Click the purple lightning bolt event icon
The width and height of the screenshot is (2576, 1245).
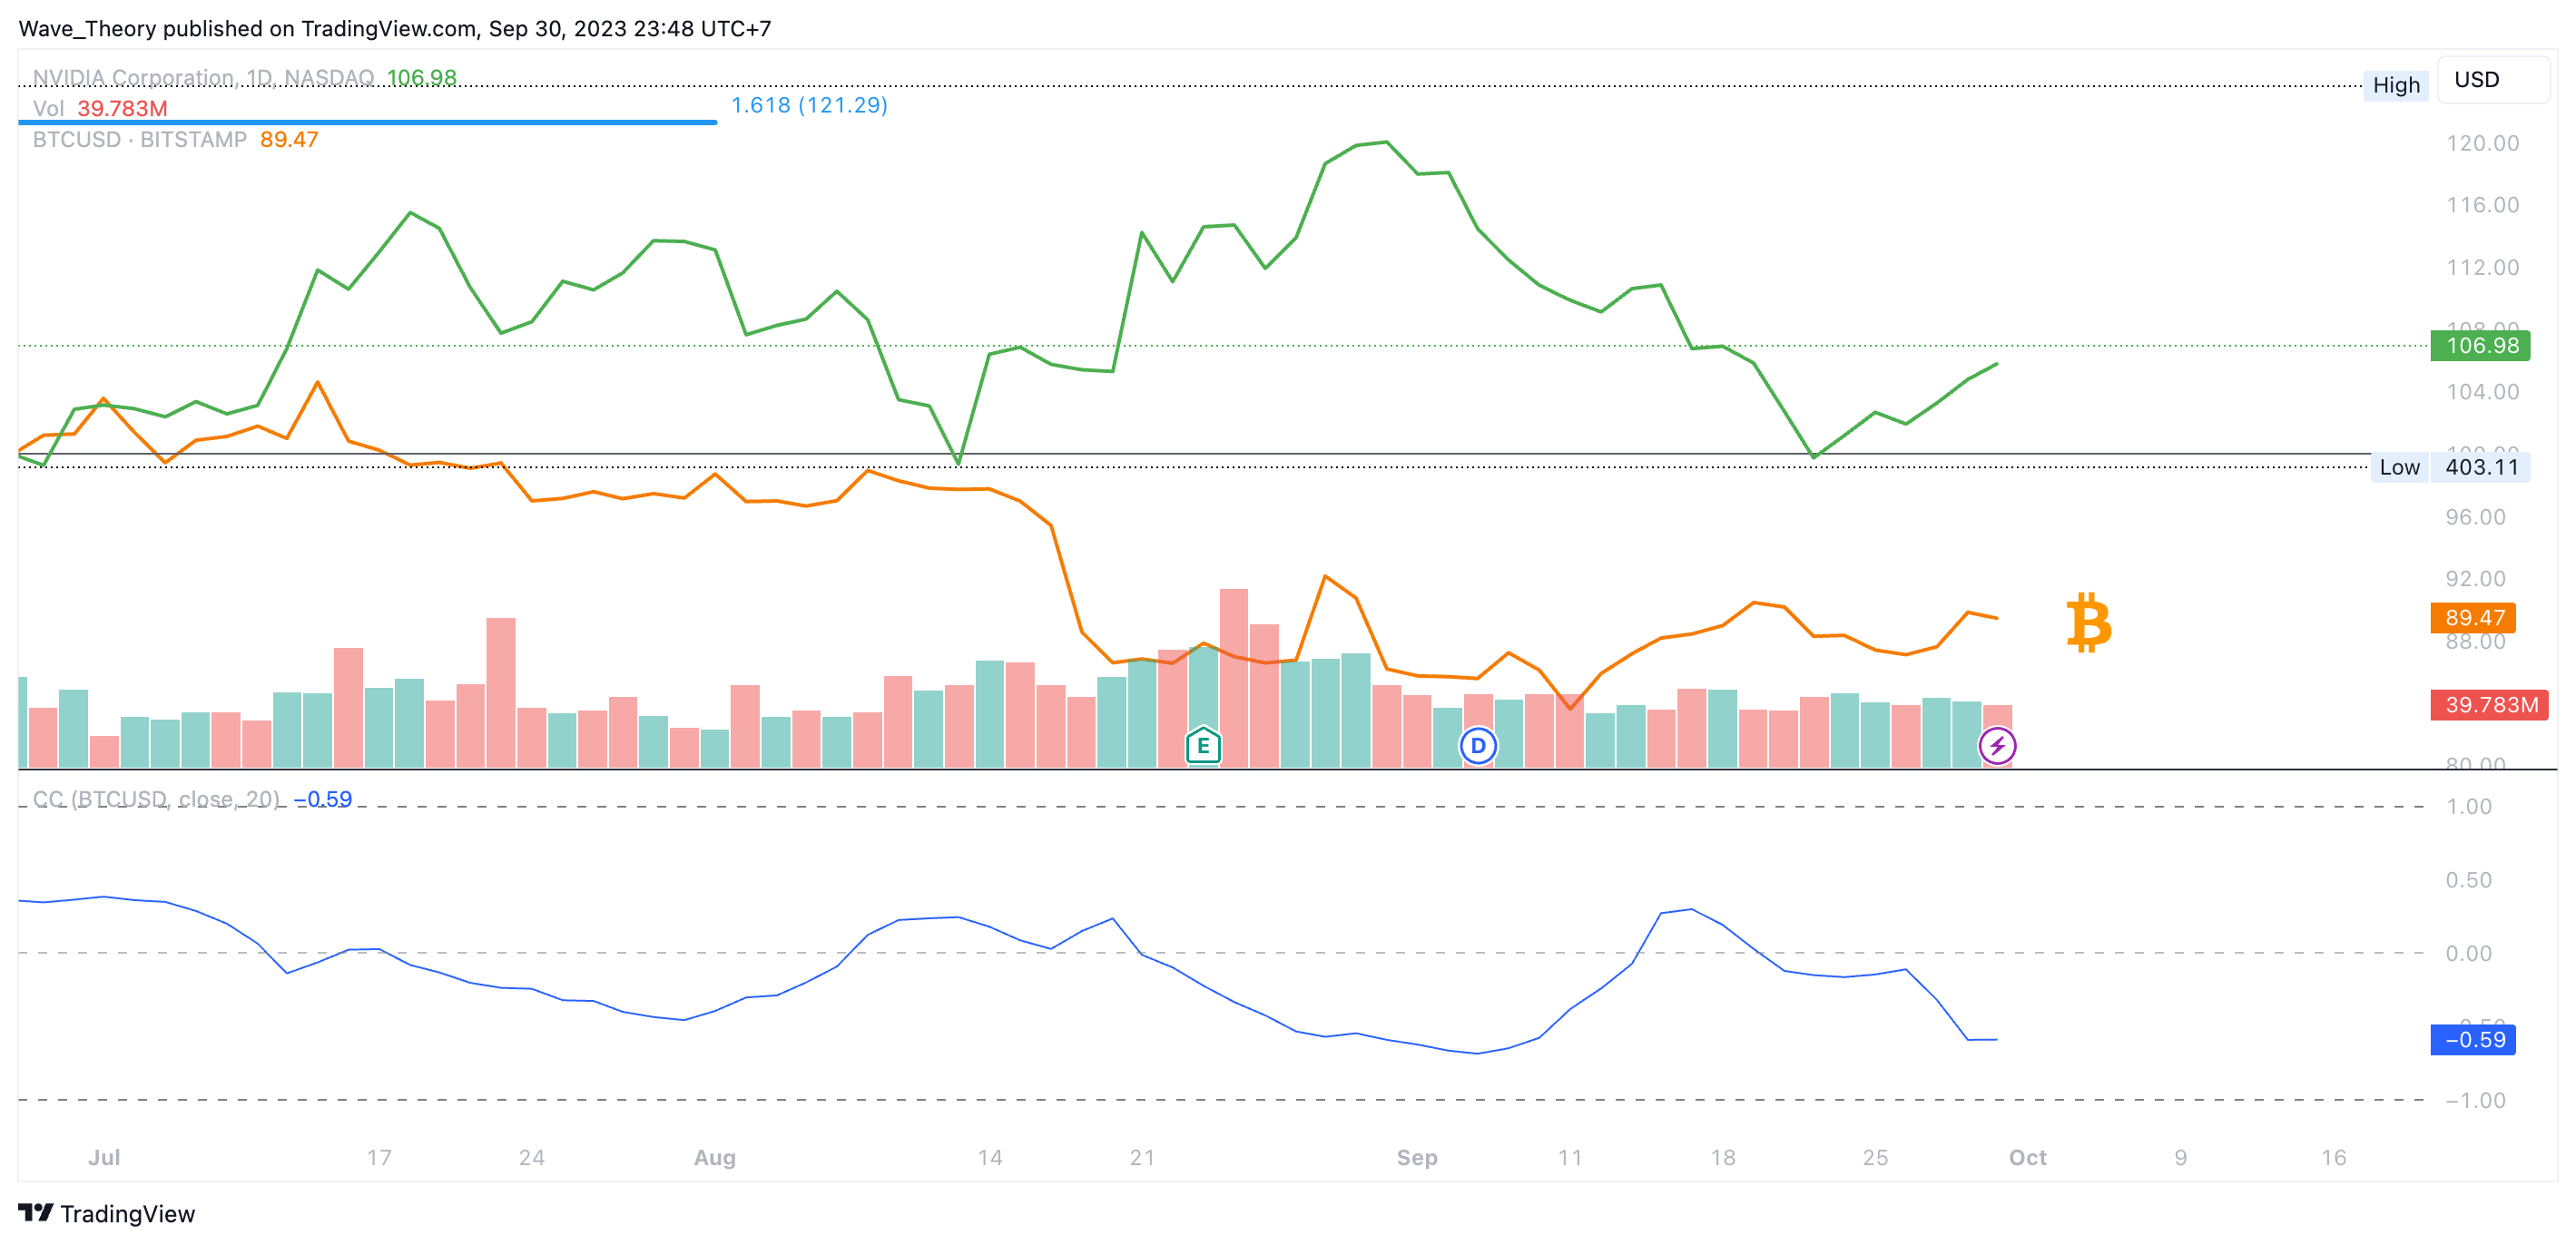point(1997,745)
